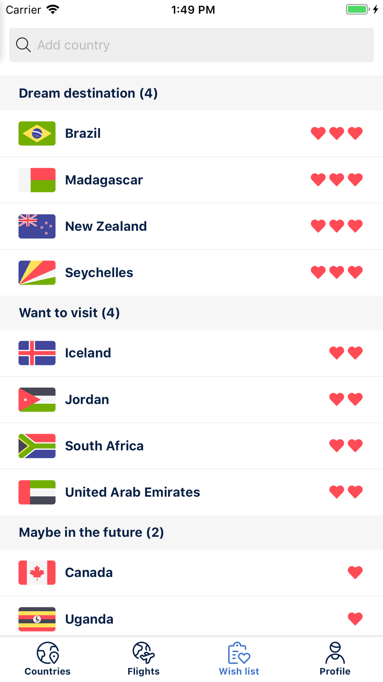Screen dimensions: 383x682
Task: Collapse the Want to visit section
Action: 191,313
